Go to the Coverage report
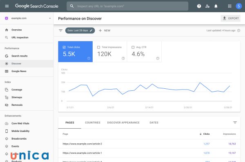Image resolution: width=245 pixels, height=162 pixels. (17, 90)
